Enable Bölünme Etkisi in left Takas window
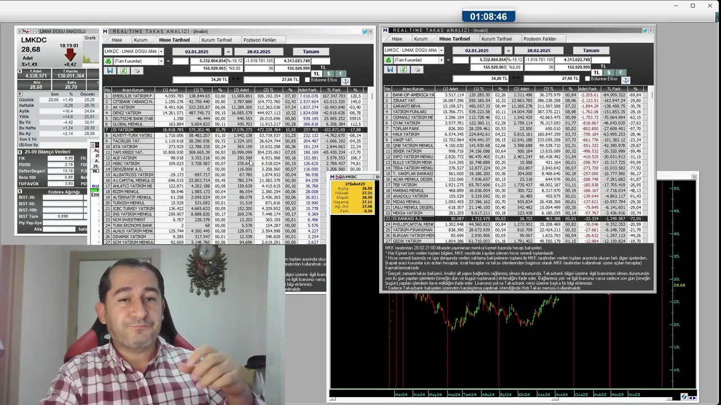 pos(307,80)
